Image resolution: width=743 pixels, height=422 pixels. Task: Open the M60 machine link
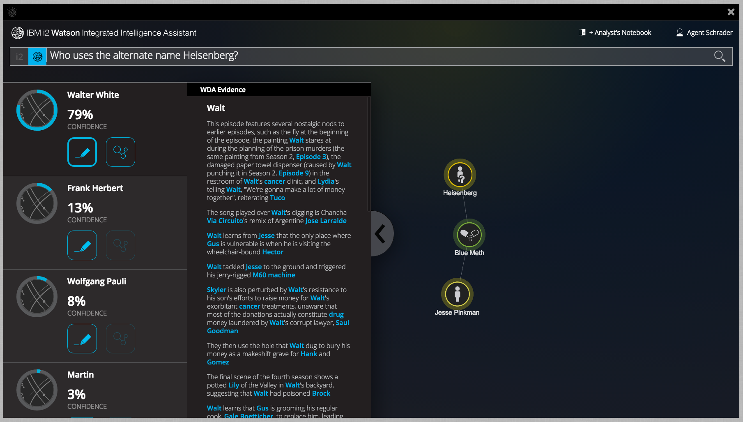click(x=274, y=275)
